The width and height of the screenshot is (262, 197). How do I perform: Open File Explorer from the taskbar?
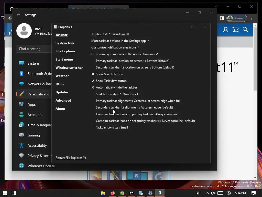103,193
